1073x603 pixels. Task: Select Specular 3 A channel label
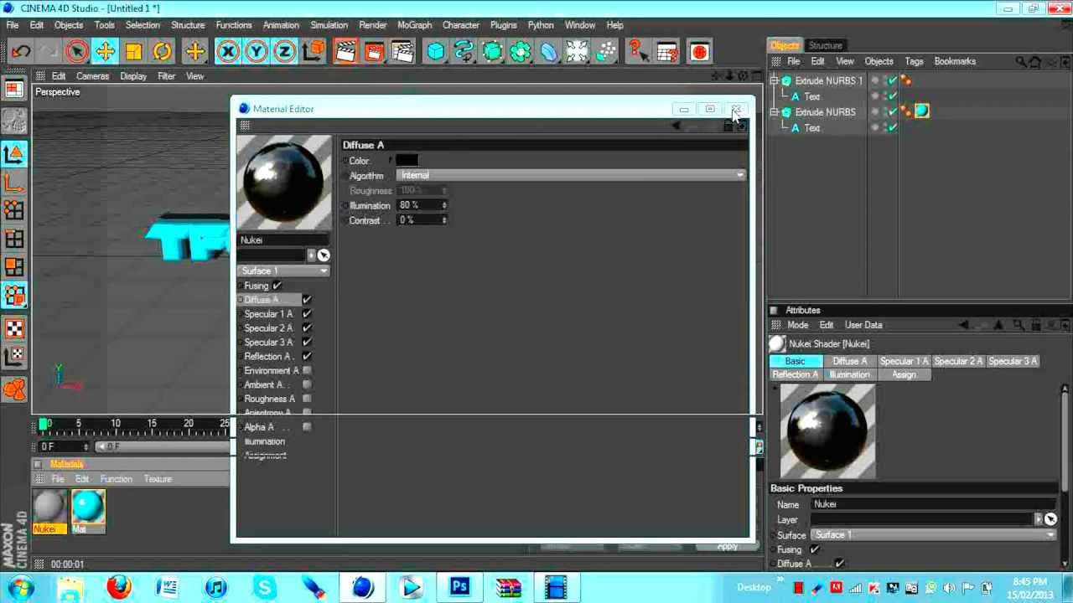268,343
